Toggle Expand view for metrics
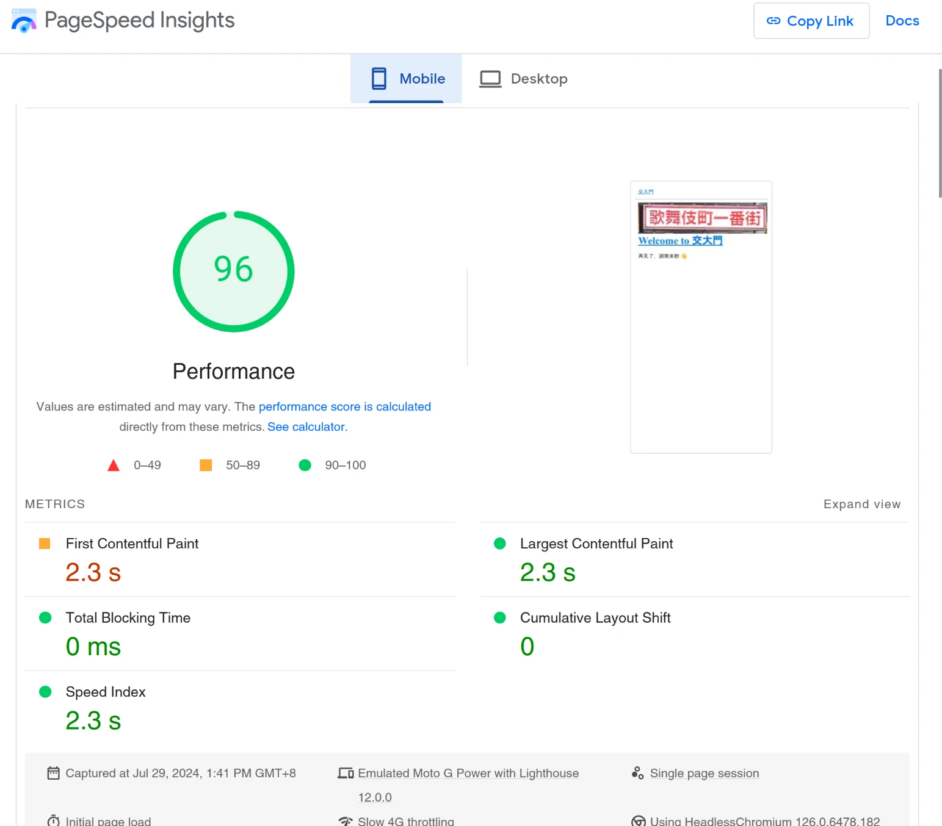The height and width of the screenshot is (826, 942). (x=861, y=504)
